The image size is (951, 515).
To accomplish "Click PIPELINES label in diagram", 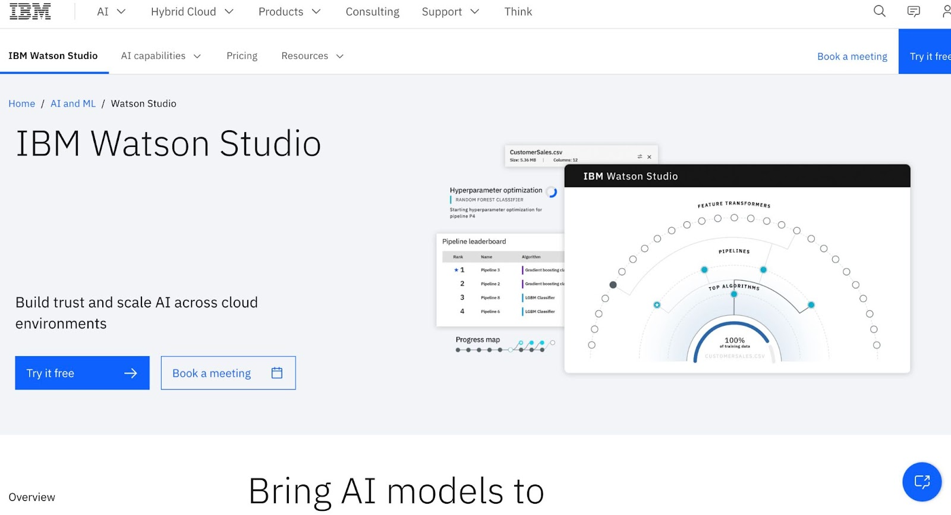I will (x=734, y=251).
